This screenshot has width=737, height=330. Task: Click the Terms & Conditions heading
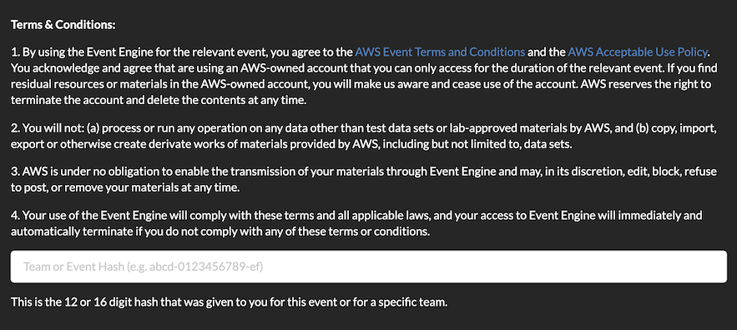point(63,25)
